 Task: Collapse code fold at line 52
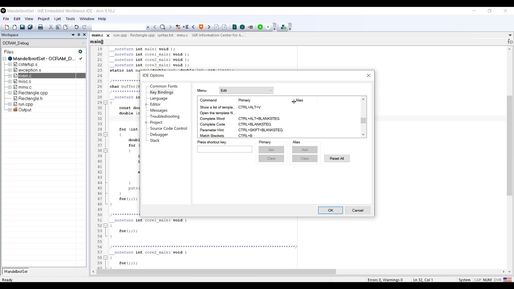106,226
